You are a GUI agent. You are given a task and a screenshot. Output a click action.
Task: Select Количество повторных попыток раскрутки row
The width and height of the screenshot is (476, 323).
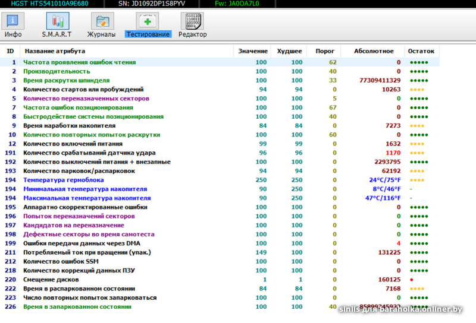coord(220,135)
